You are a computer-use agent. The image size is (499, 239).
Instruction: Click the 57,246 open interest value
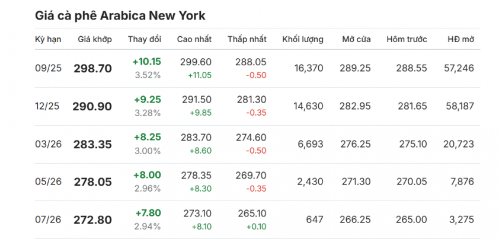point(459,68)
